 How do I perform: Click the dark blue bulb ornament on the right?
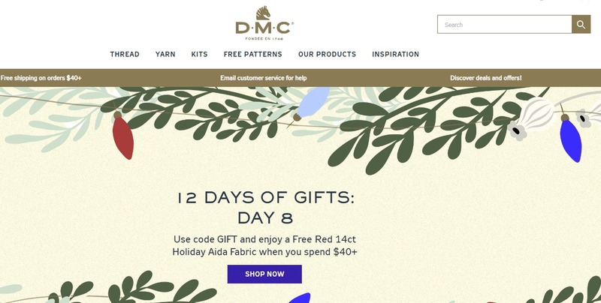pyautogui.click(x=570, y=138)
